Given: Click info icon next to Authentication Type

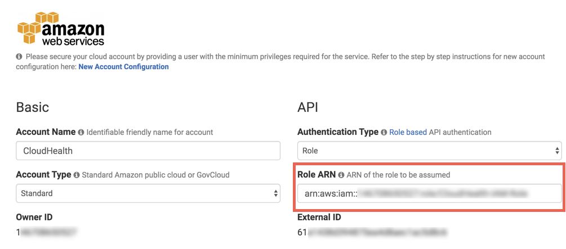Looking at the screenshot, I should point(384,132).
